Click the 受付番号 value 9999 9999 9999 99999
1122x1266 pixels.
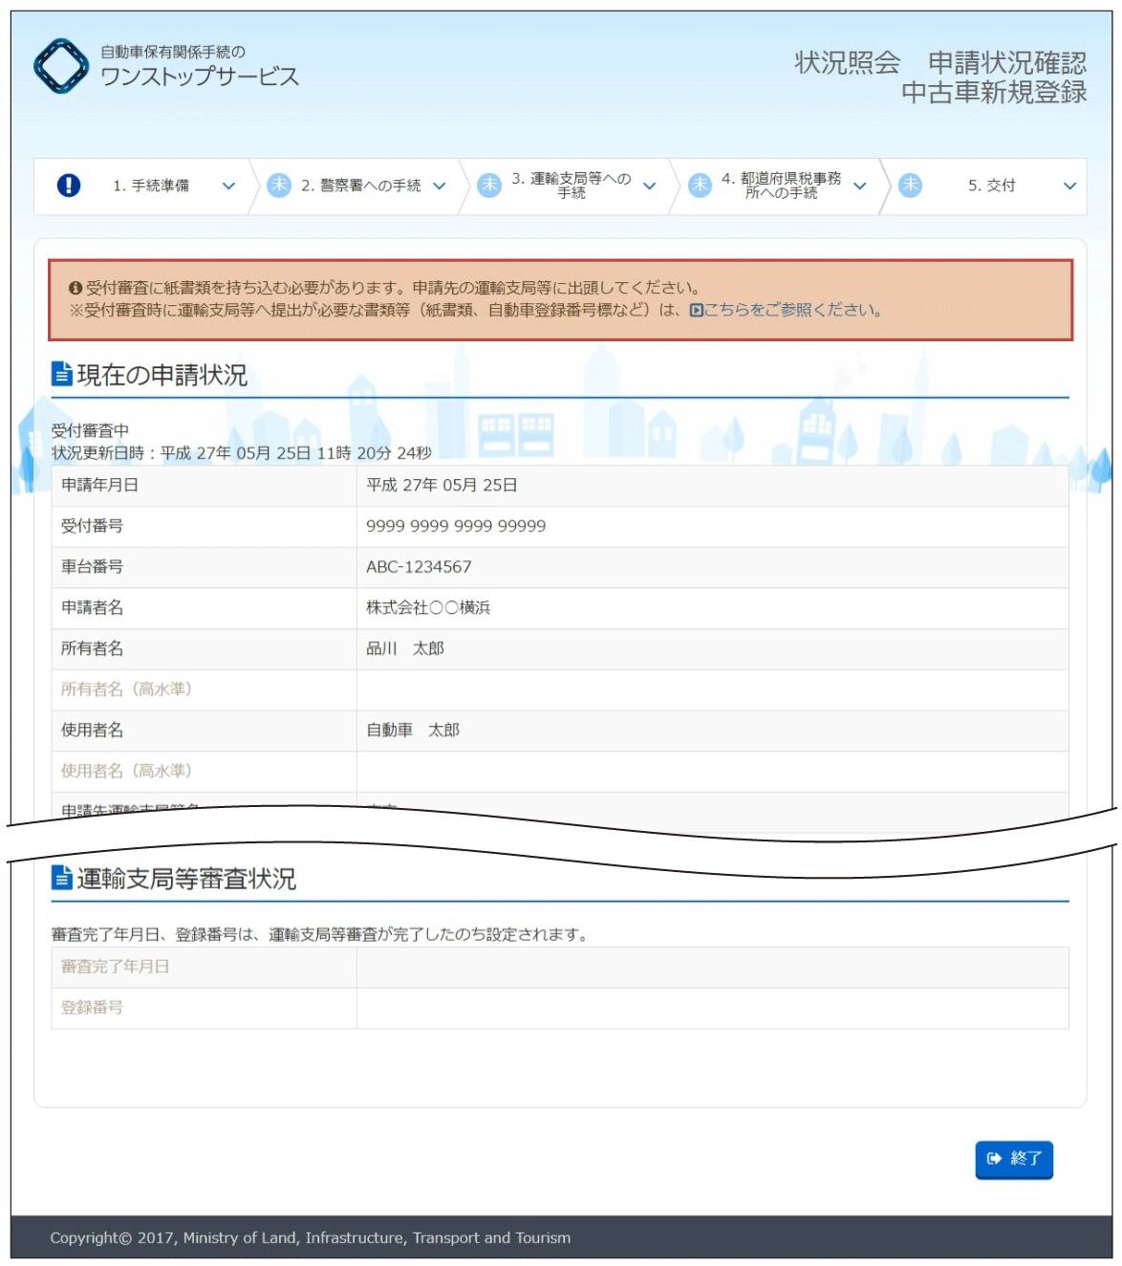pyautogui.click(x=456, y=526)
